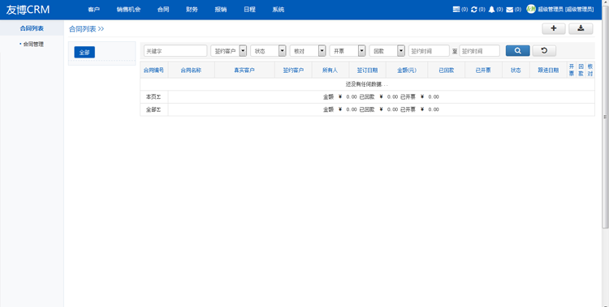609x307 pixels.
Task: Open the 开票 filter dropdown
Action: (348, 51)
